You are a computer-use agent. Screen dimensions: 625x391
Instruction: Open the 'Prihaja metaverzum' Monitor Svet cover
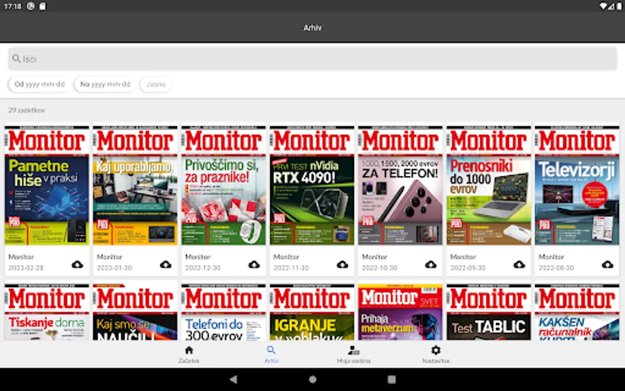coord(400,312)
